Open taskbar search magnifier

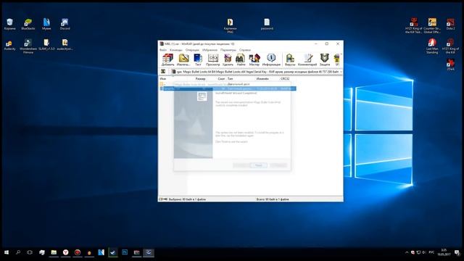[18, 252]
